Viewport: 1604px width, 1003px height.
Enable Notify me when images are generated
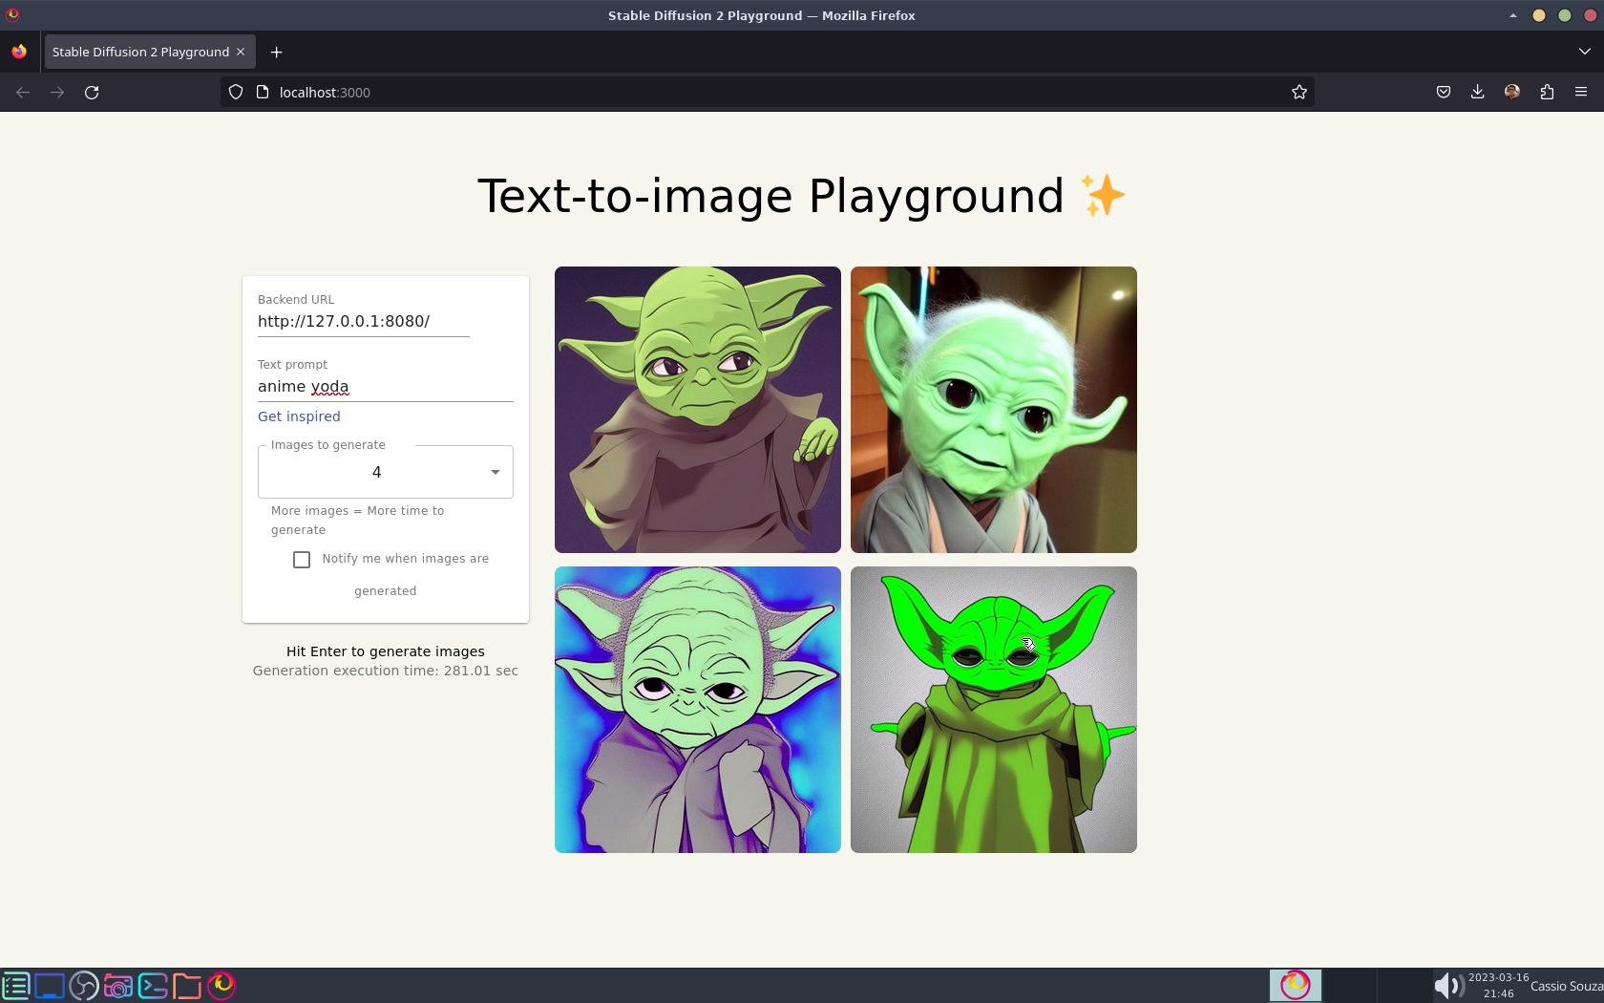(x=302, y=560)
